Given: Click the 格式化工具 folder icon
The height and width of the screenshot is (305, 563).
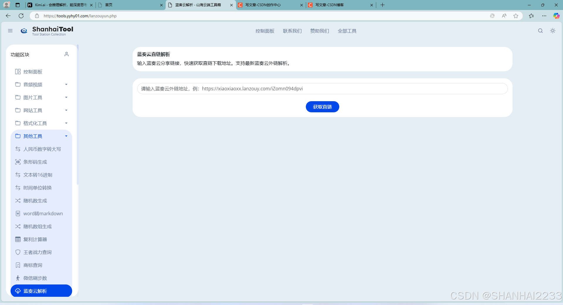Looking at the screenshot, I should coord(18,123).
